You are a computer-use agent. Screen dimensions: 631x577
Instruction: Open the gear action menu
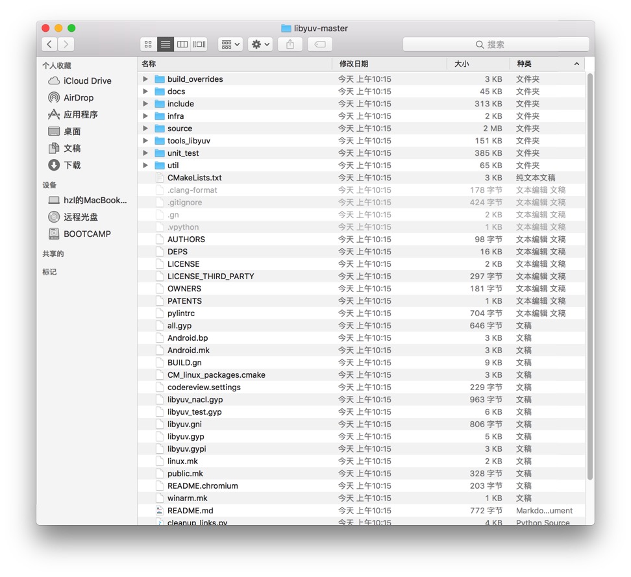(260, 44)
